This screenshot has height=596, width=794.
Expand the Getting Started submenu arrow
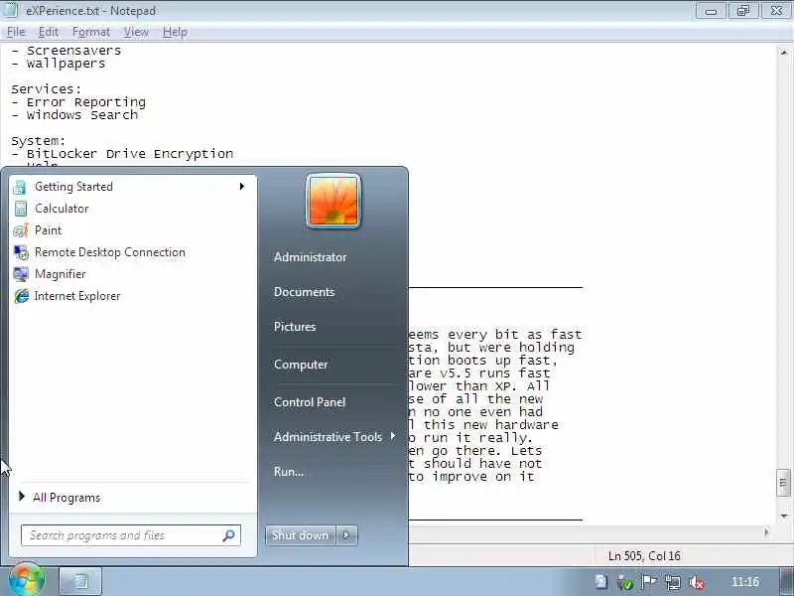pyautogui.click(x=242, y=187)
